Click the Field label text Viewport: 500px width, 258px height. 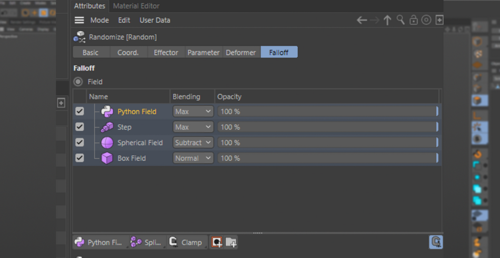[x=95, y=82]
